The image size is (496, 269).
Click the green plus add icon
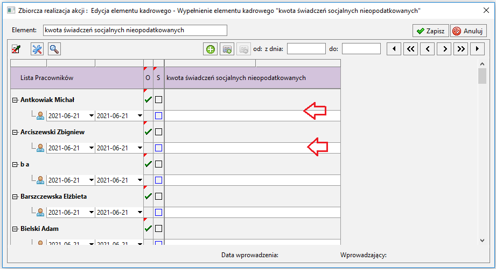(211, 49)
